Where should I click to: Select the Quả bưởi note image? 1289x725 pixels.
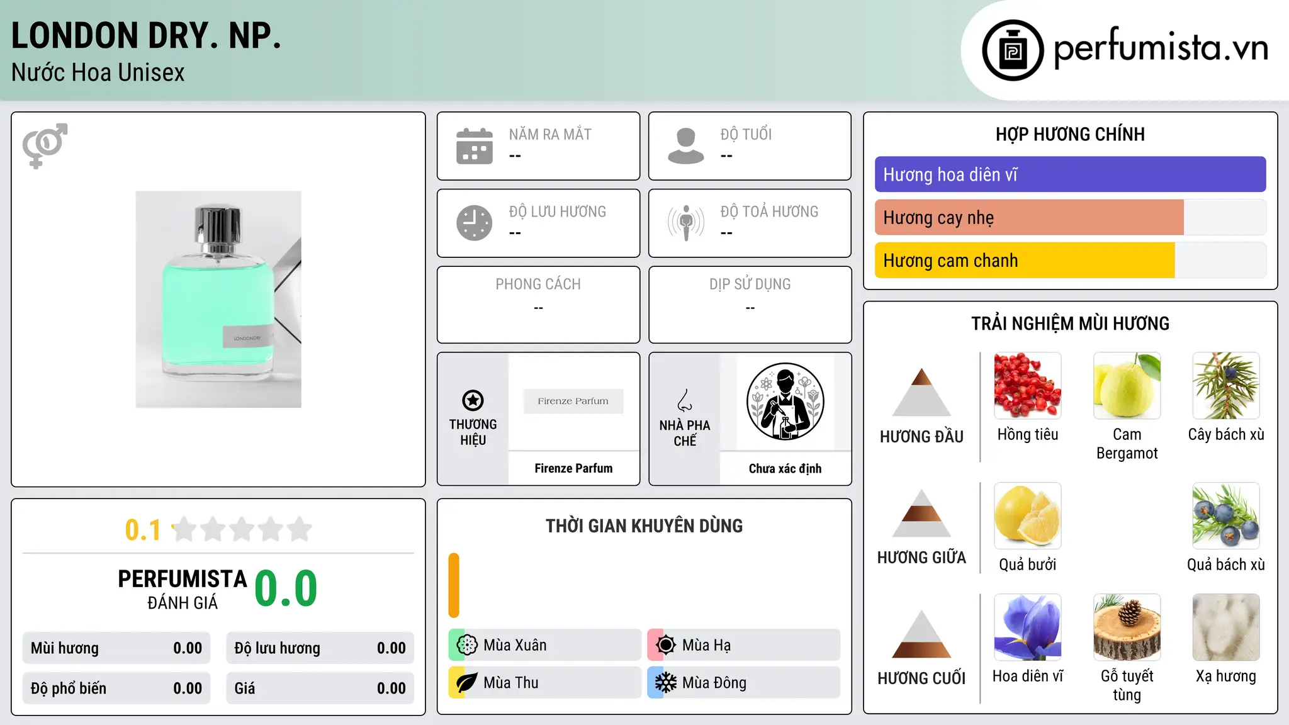[1028, 516]
